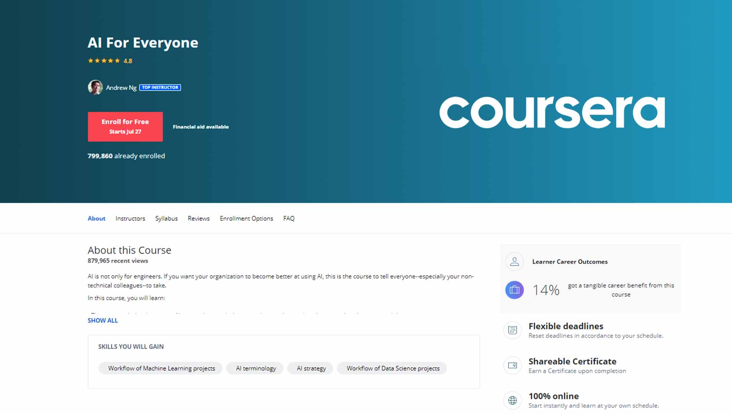Viewport: 732px width, 414px height.
Task: Click the AI strategy skill tag
Action: (310, 368)
